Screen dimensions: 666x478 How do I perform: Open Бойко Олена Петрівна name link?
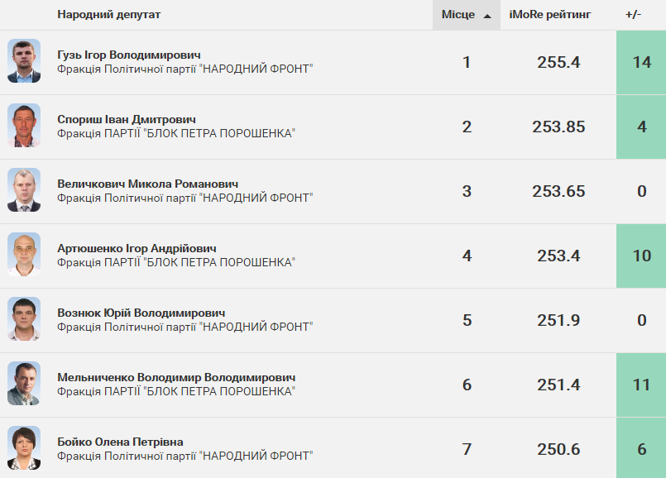tap(120, 442)
